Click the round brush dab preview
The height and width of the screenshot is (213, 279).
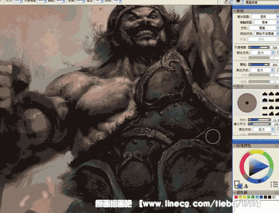[x=247, y=103]
